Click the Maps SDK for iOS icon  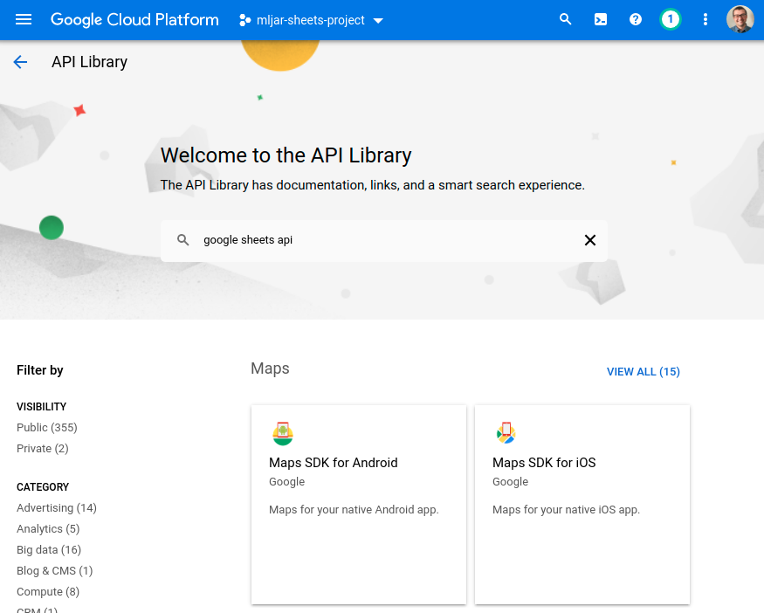pyautogui.click(x=506, y=432)
